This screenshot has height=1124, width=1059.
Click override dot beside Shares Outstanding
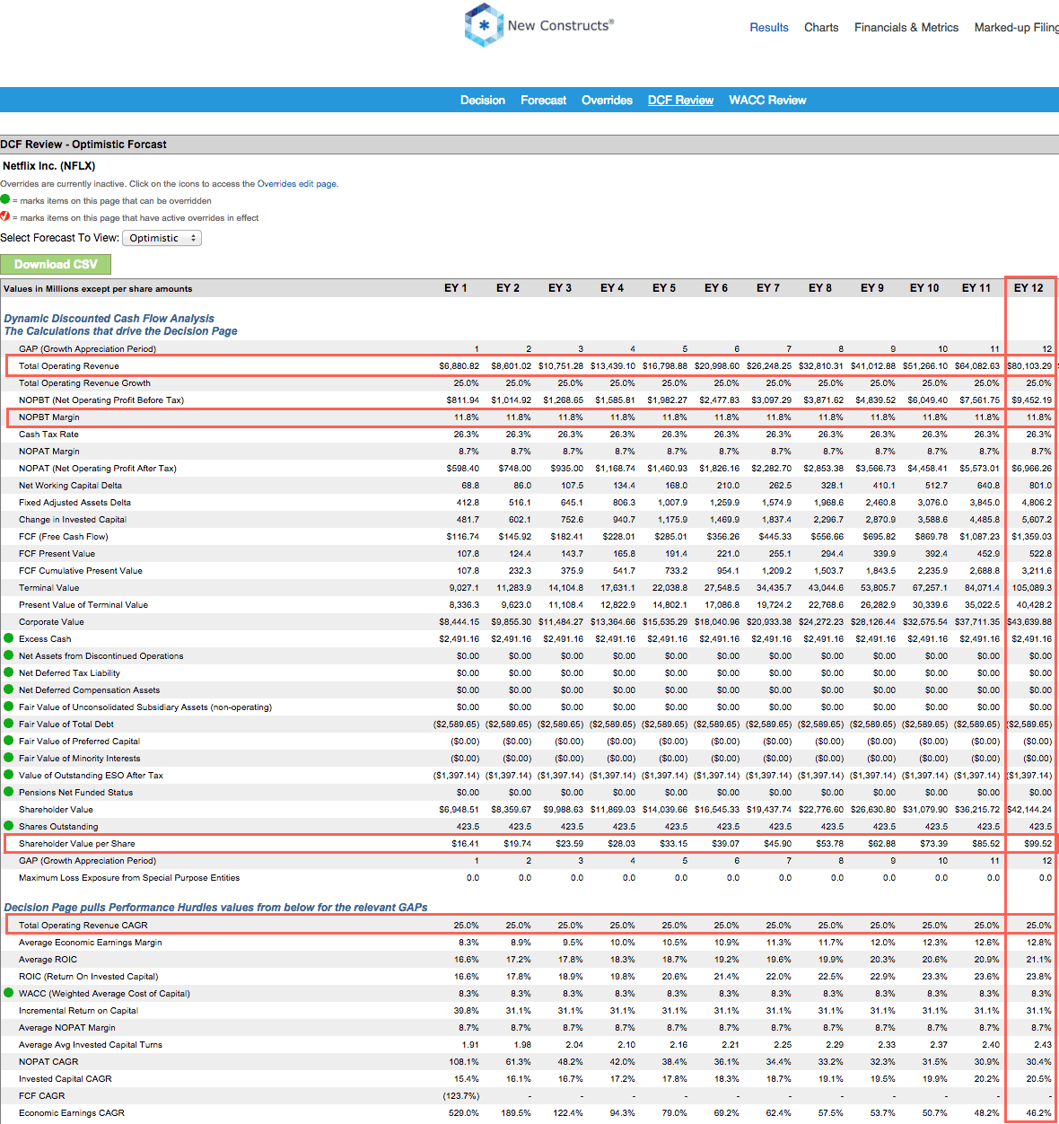click(x=9, y=826)
